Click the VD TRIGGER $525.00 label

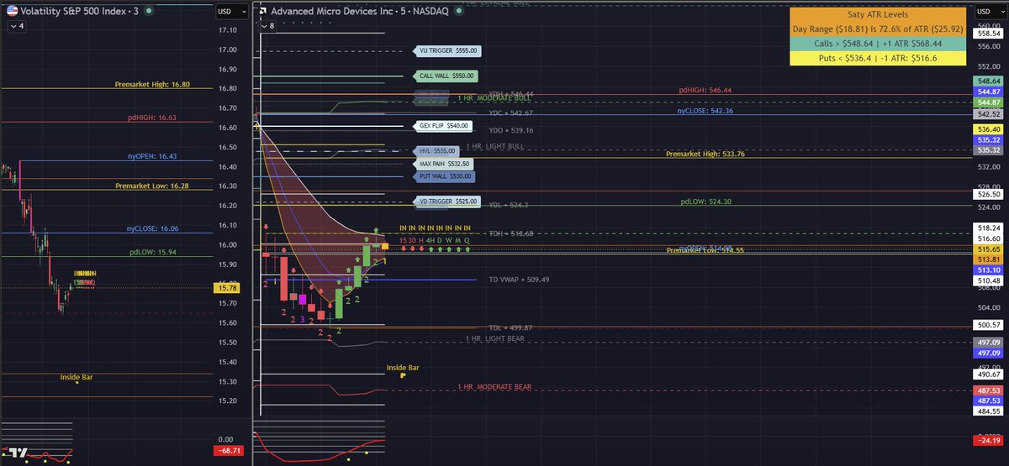click(x=448, y=202)
